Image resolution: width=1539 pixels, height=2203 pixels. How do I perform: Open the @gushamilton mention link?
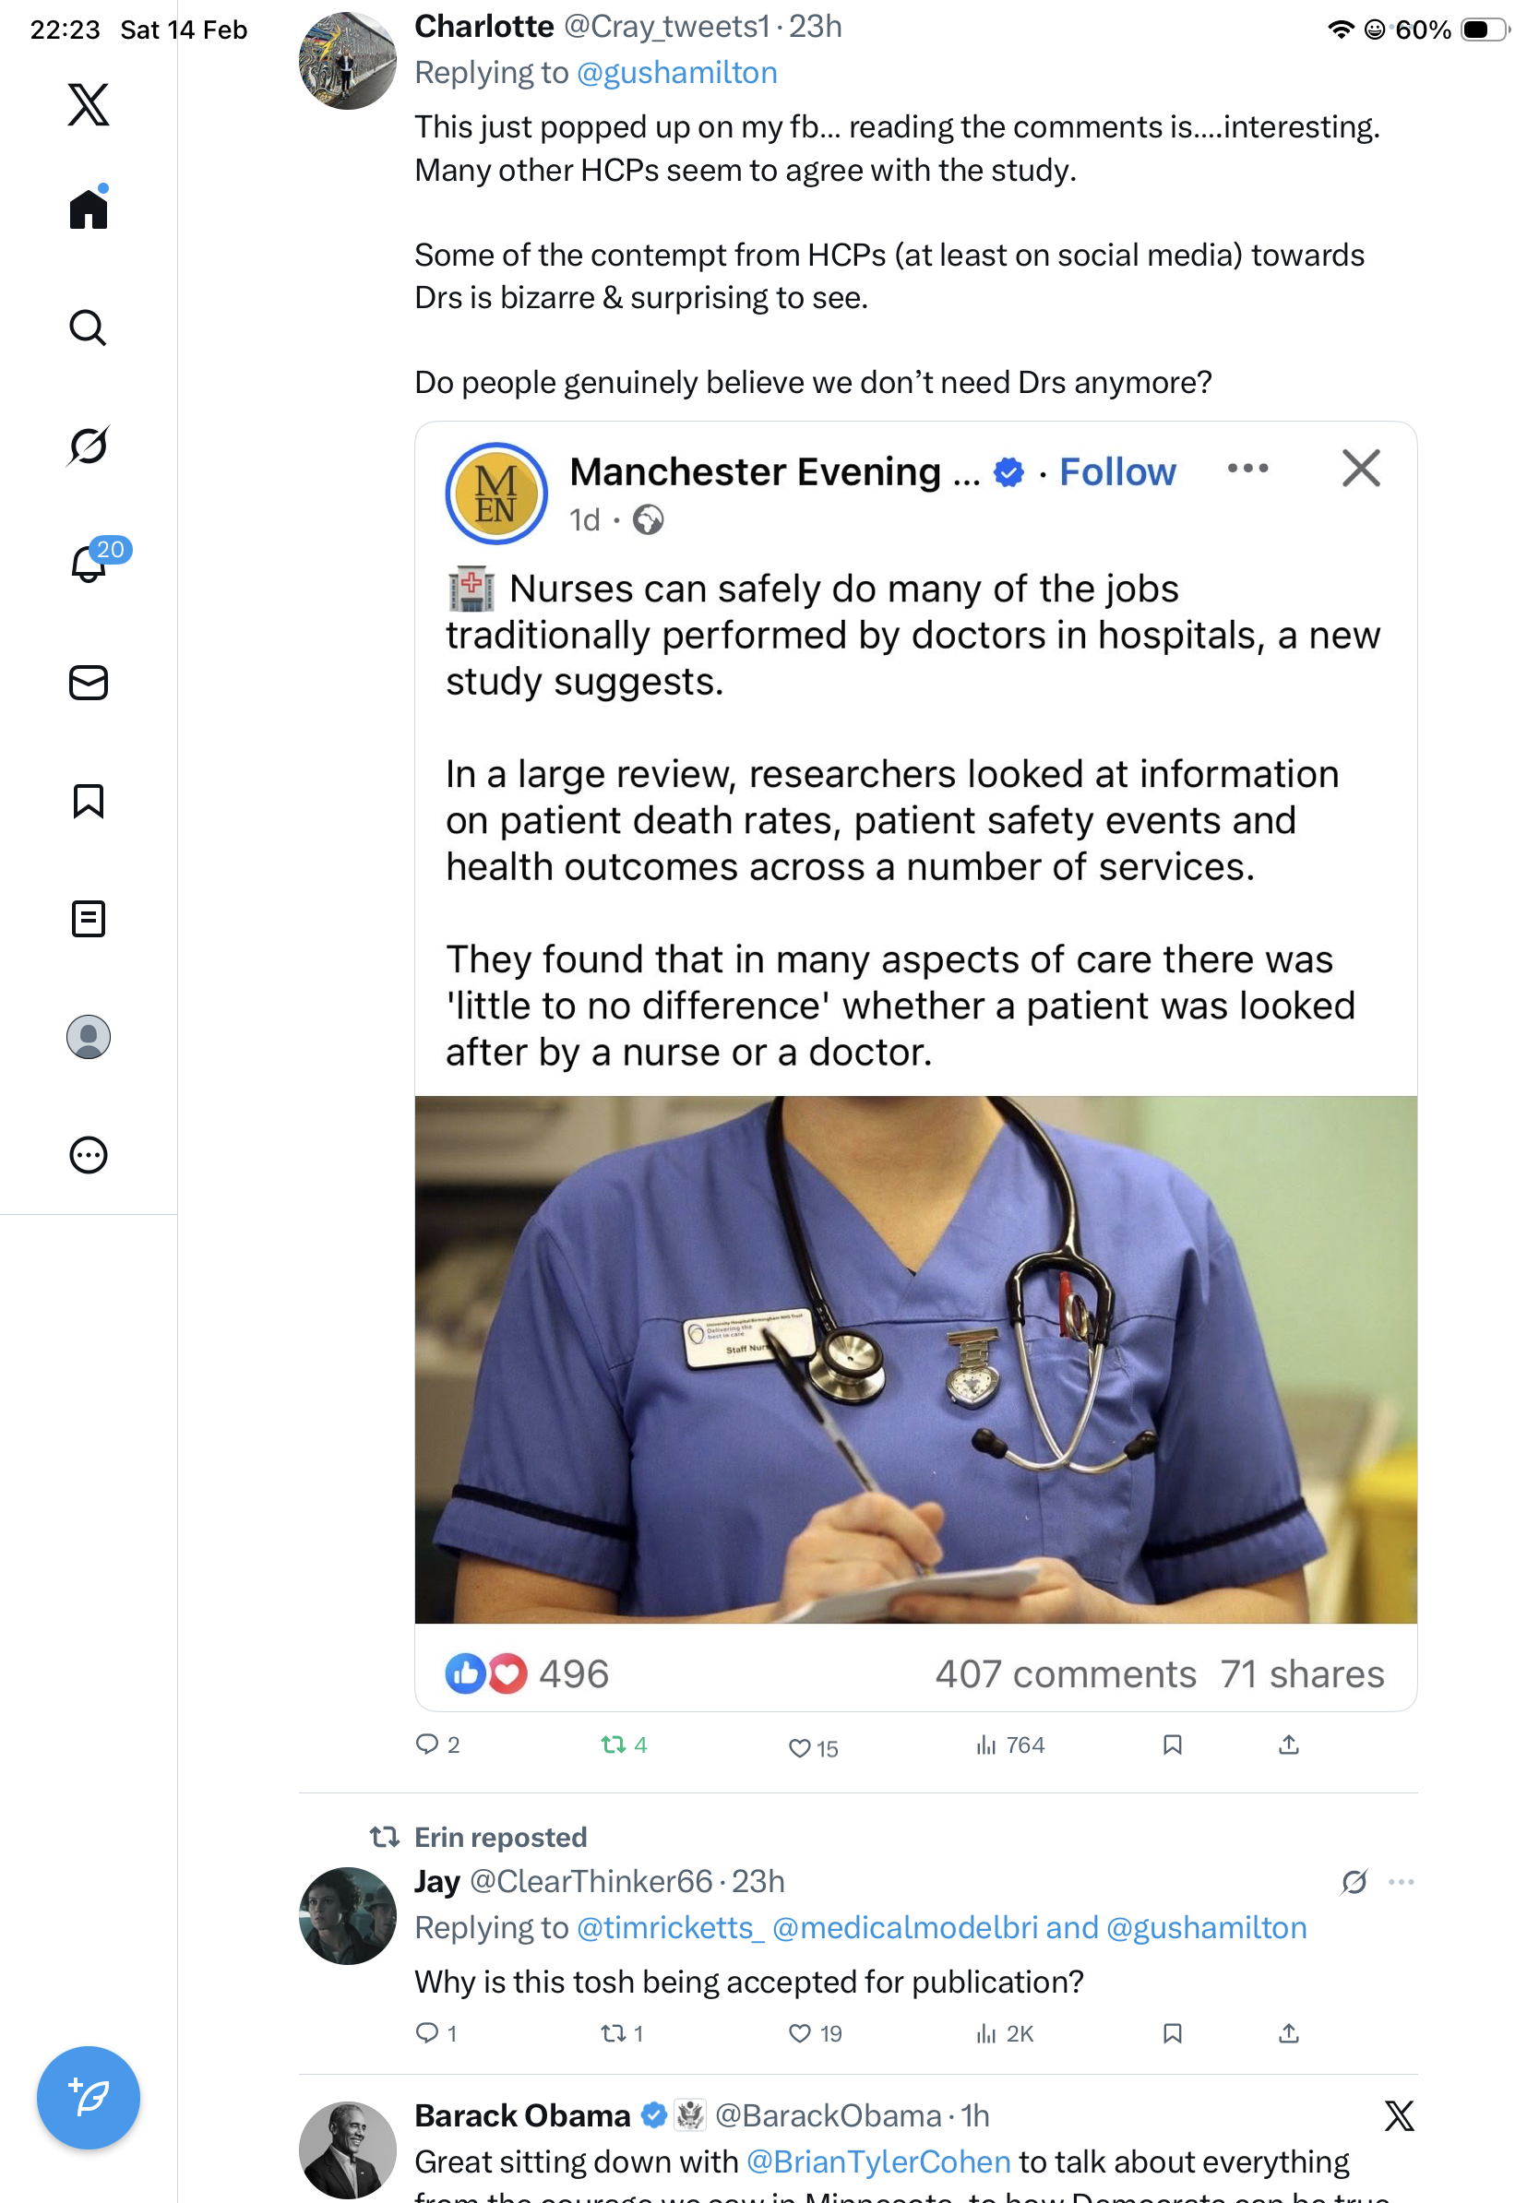coord(676,73)
